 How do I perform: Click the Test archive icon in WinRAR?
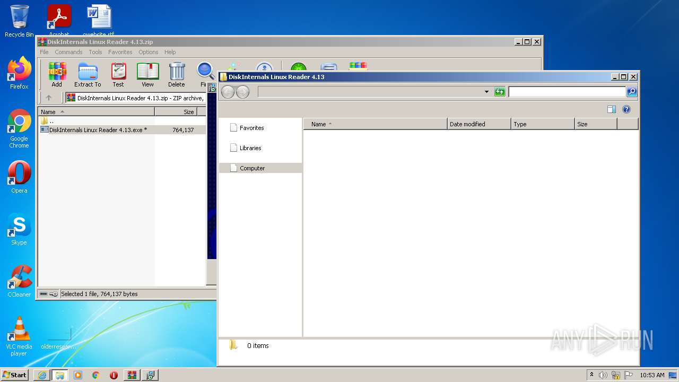118,75
